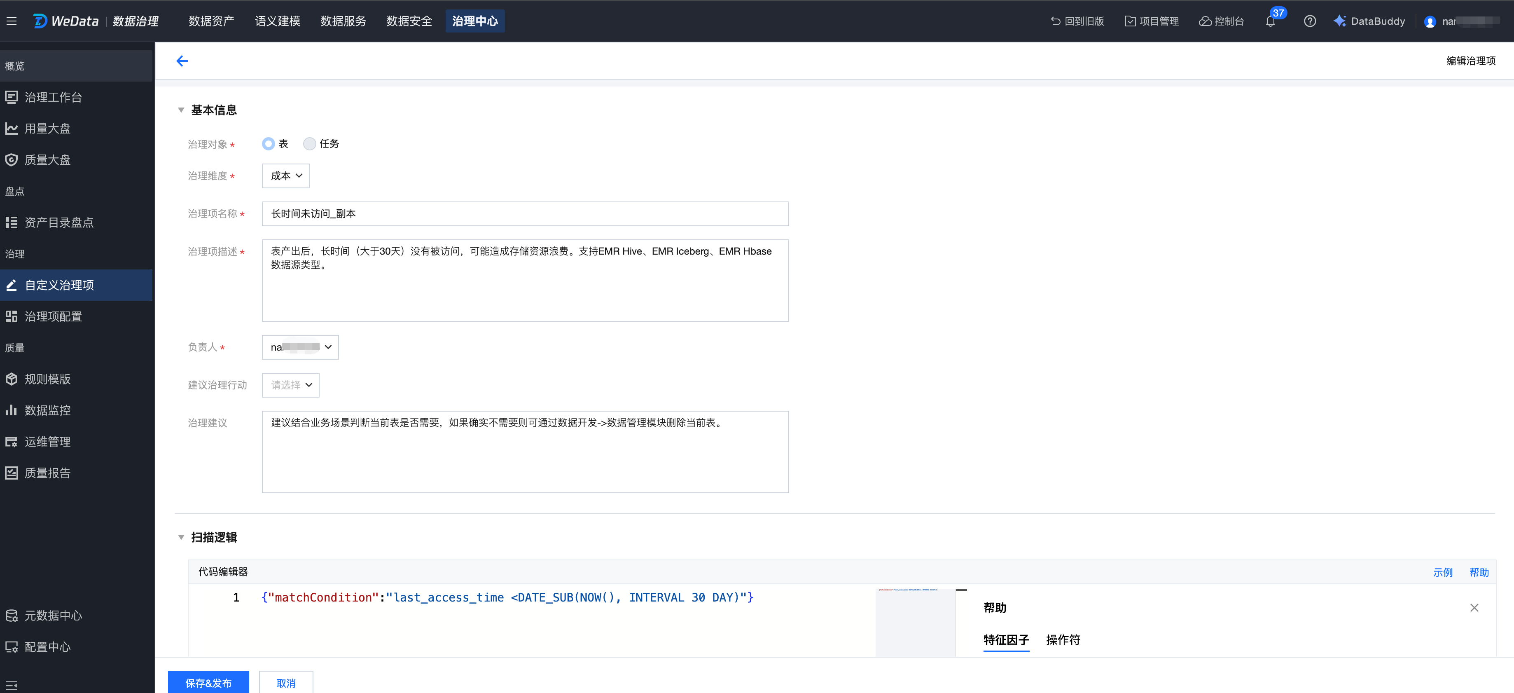
Task: Click the help question mark icon
Action: [1309, 21]
